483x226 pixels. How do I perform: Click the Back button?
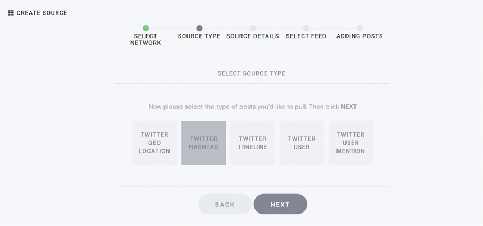point(225,204)
